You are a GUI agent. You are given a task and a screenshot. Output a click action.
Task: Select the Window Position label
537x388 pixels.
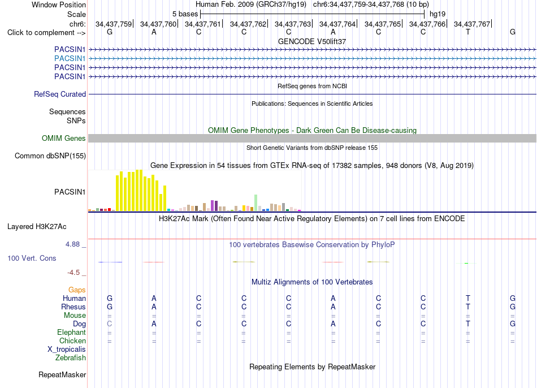59,5
